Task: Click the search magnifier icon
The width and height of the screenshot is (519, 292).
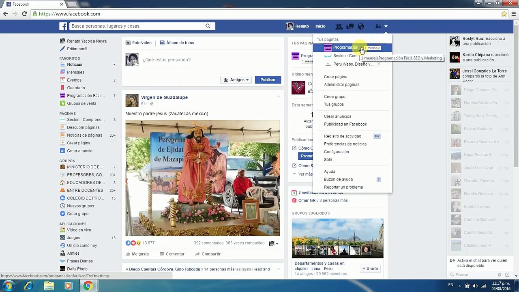Action: (x=208, y=26)
